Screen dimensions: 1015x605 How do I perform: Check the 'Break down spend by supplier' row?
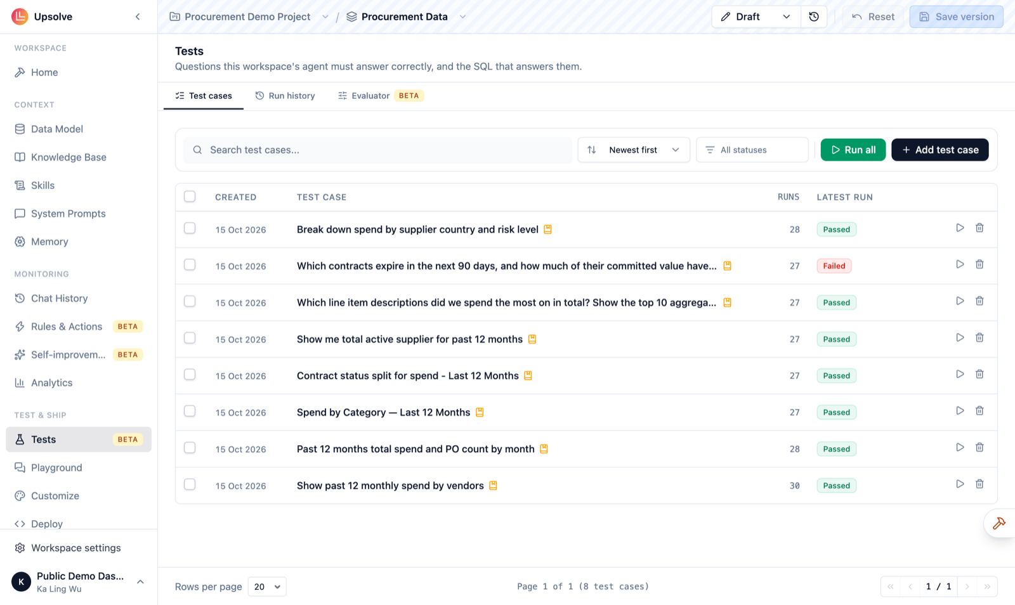click(190, 228)
